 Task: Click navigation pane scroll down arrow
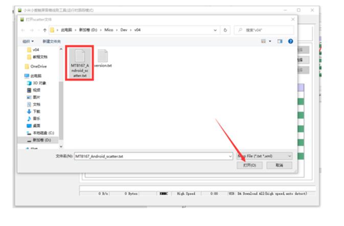(x=61, y=146)
